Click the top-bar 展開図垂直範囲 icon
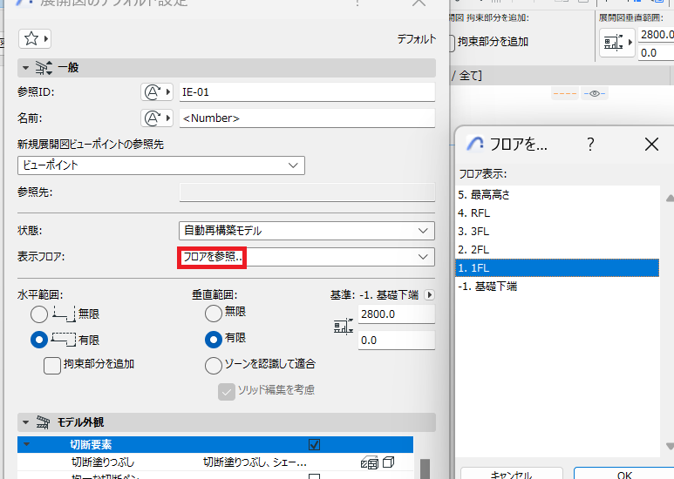Viewport: 674px width, 479px height. pos(617,42)
